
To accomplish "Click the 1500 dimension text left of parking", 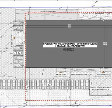I will [x=11, y=53].
